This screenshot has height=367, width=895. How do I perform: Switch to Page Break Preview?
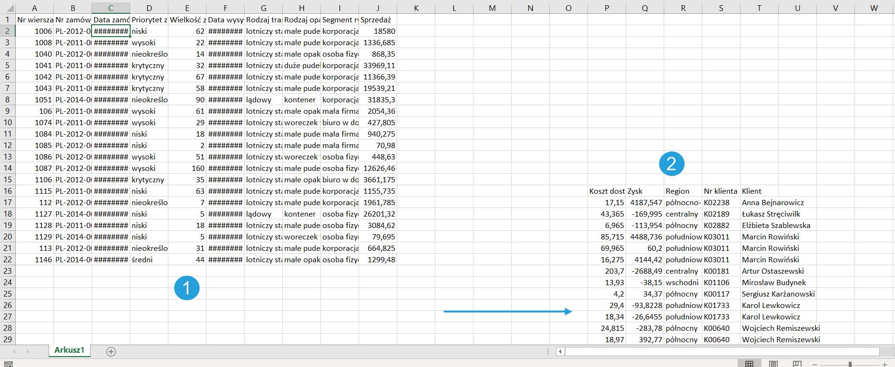coord(797,364)
